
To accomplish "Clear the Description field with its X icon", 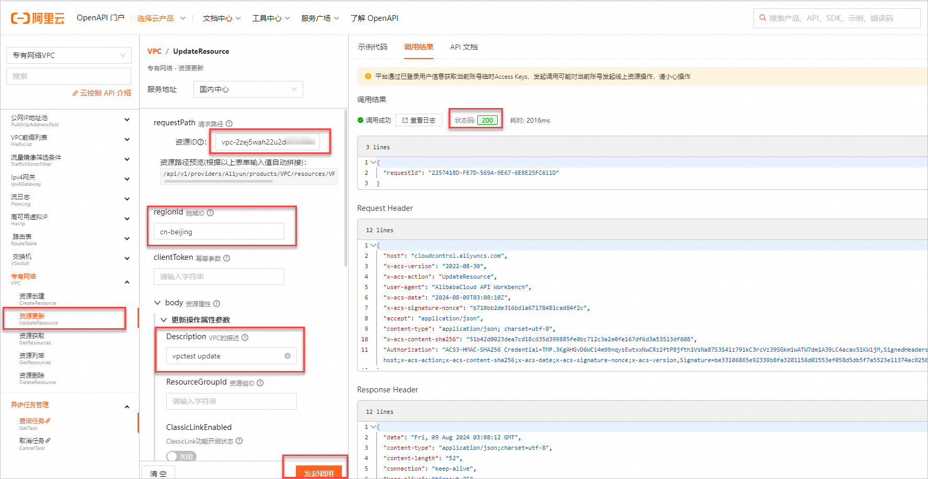I will pyautogui.click(x=288, y=356).
